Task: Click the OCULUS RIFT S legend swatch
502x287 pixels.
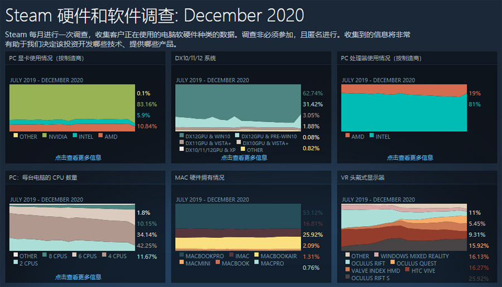Action: tap(347, 276)
